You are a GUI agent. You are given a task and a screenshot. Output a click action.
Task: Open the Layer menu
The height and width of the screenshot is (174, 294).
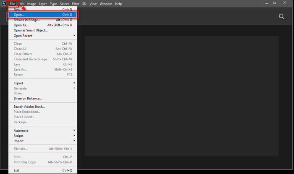[43, 4]
